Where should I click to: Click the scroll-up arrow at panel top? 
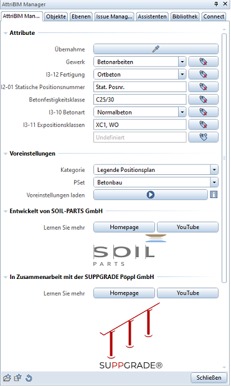(224, 29)
